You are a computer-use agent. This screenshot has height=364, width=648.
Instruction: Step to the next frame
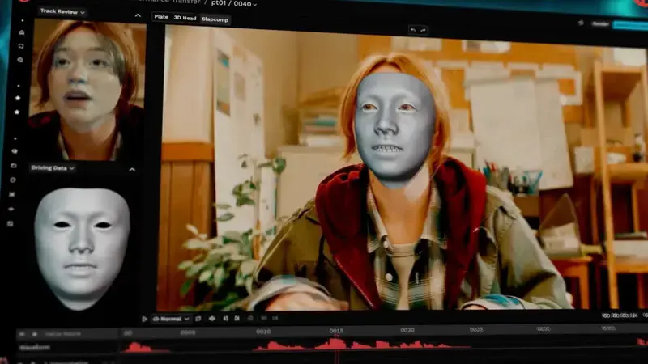pyautogui.click(x=237, y=319)
